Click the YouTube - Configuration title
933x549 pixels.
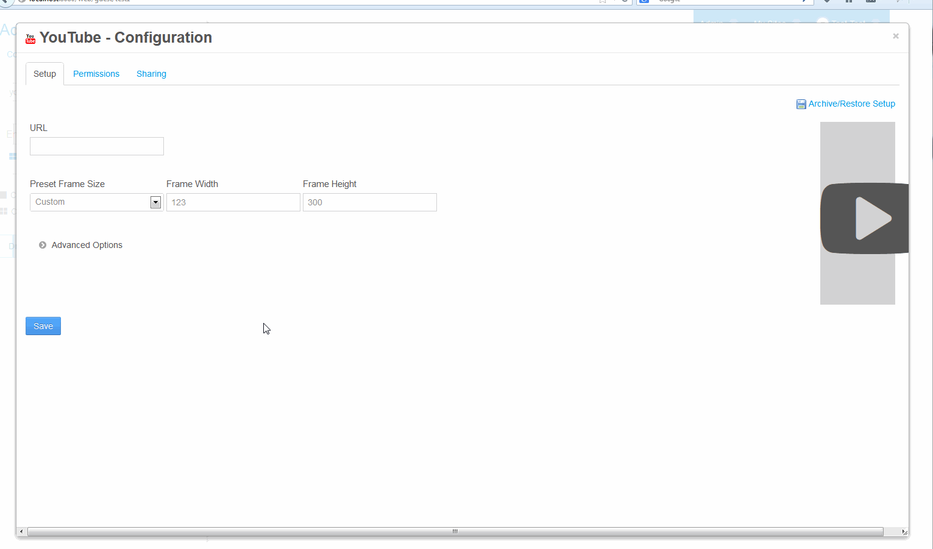point(126,37)
